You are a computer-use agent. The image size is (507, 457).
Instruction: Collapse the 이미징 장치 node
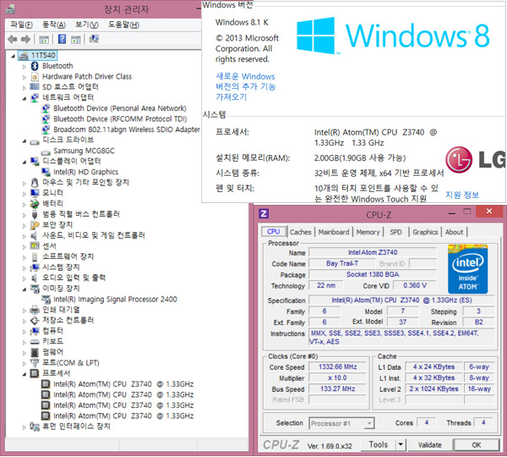(x=25, y=289)
